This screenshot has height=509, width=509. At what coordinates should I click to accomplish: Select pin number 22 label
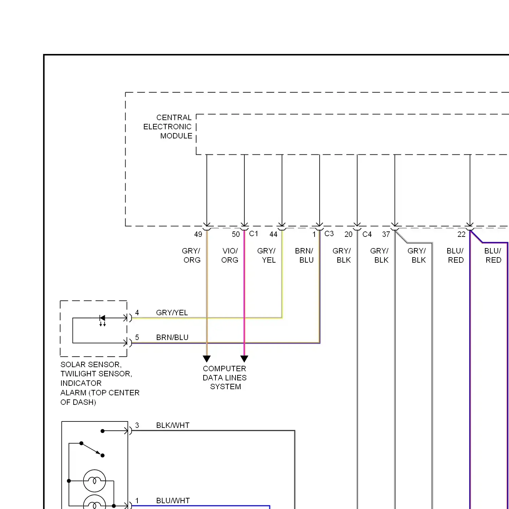tap(461, 234)
